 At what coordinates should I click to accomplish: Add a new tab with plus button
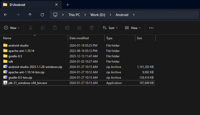click(68, 5)
